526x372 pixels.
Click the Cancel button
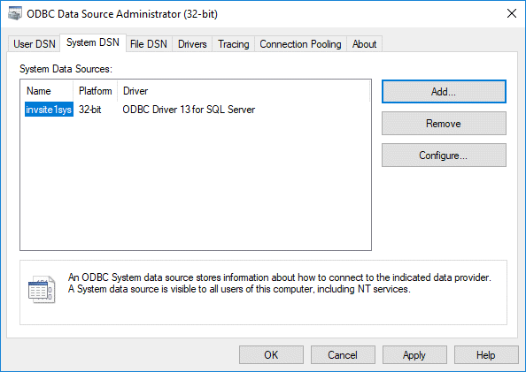pos(343,355)
